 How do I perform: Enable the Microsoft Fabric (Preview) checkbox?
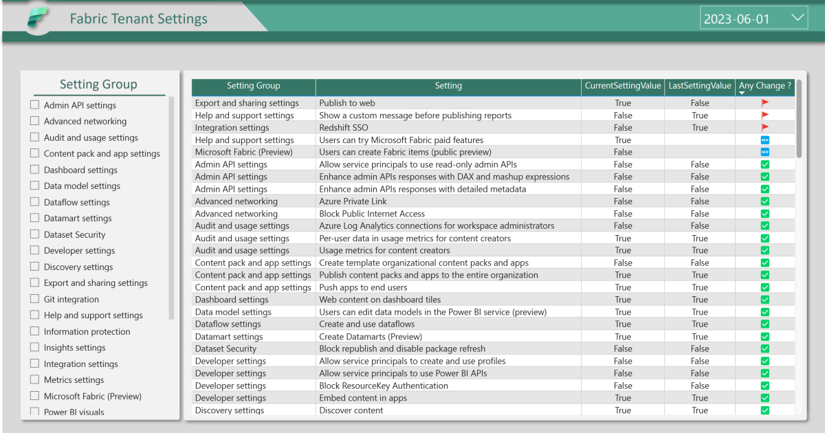point(34,396)
